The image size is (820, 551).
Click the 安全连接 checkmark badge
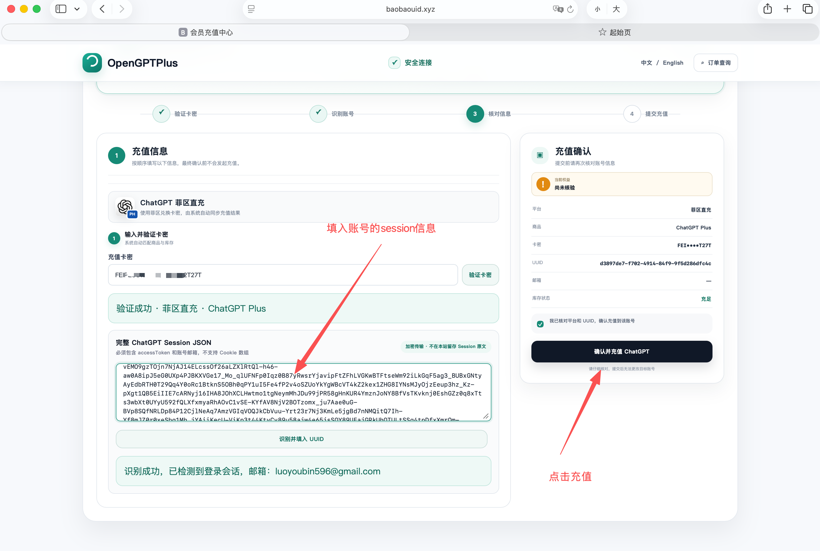coord(394,62)
